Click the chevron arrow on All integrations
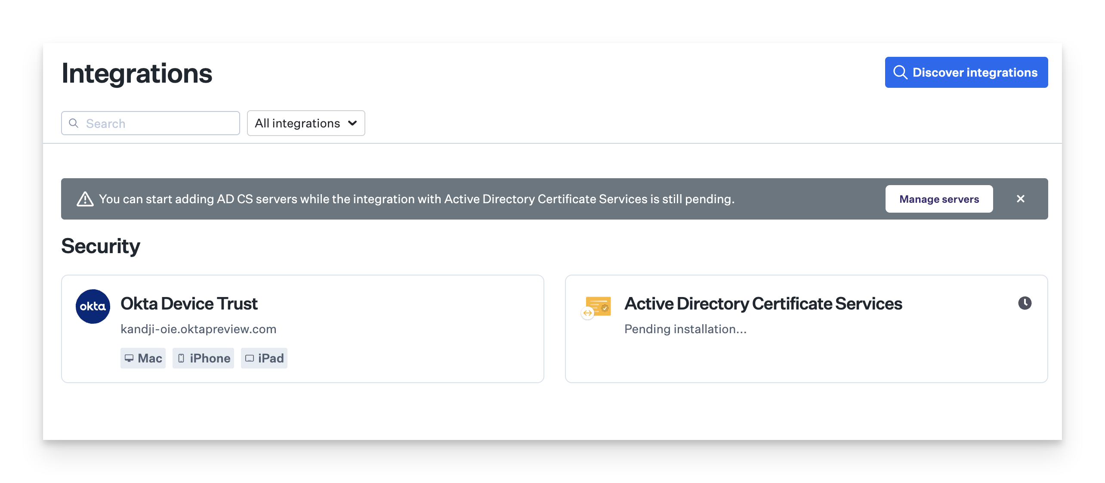This screenshot has width=1105, height=483. click(x=352, y=124)
